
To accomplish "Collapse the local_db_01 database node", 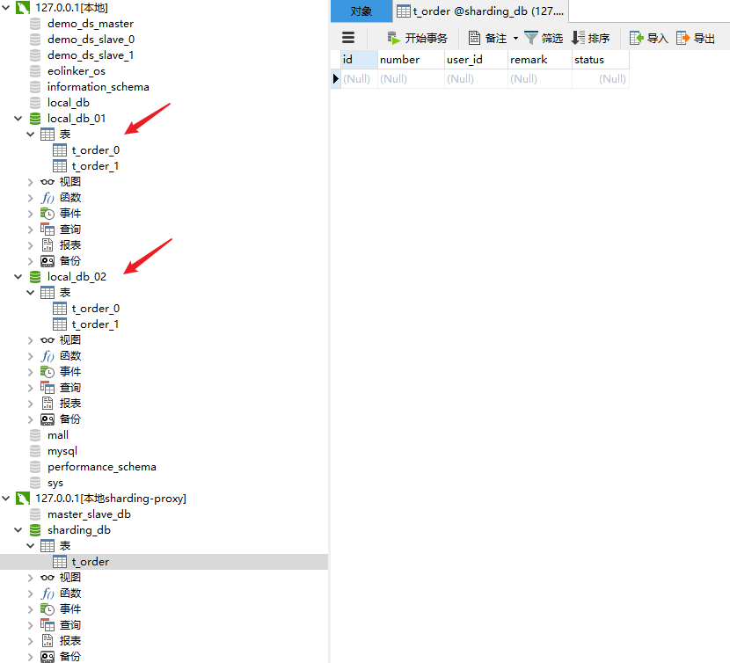I will click(x=18, y=118).
